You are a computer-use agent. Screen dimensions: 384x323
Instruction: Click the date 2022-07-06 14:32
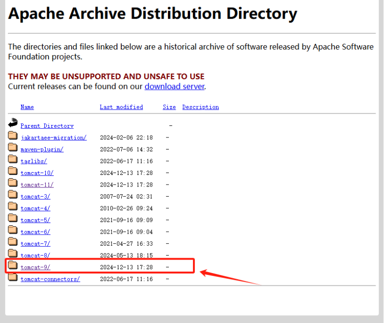(x=127, y=149)
